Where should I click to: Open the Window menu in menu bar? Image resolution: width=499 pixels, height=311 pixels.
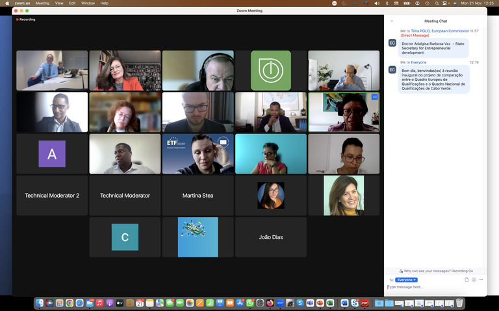(x=88, y=3)
